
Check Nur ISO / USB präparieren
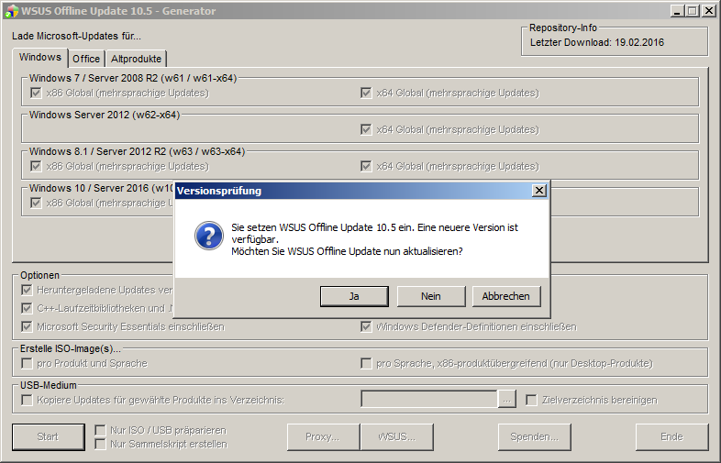[101, 430]
